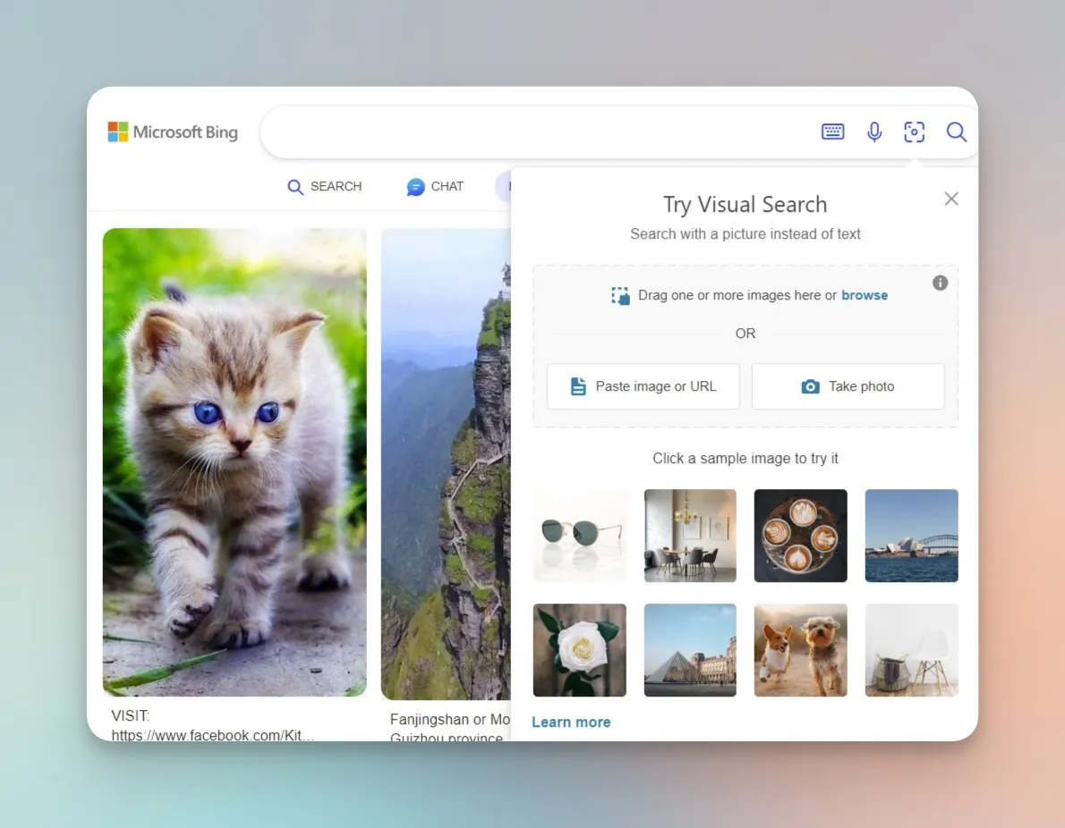The height and width of the screenshot is (828, 1065).
Task: Switch to the CHAT tab
Action: coord(435,187)
